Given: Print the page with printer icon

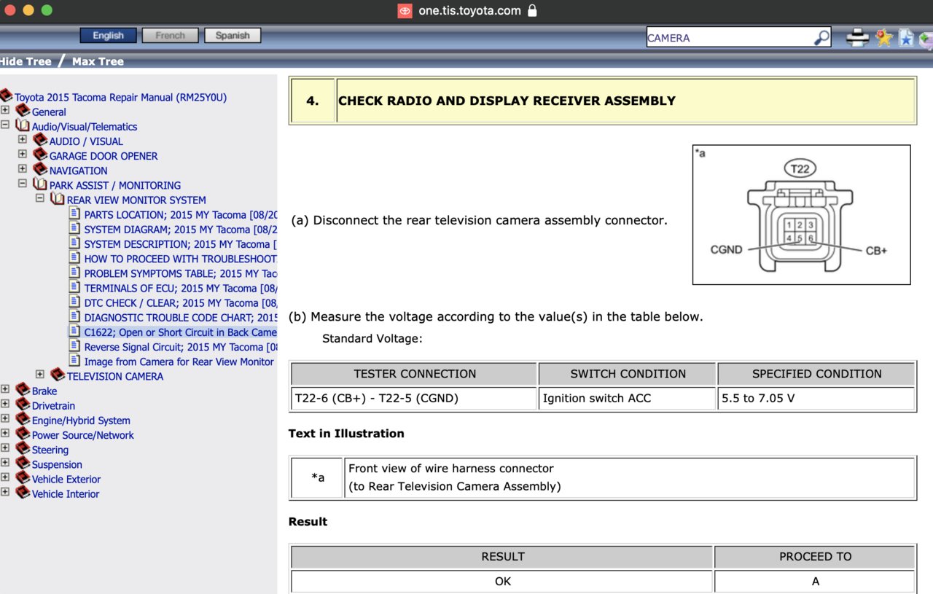Looking at the screenshot, I should point(858,37).
